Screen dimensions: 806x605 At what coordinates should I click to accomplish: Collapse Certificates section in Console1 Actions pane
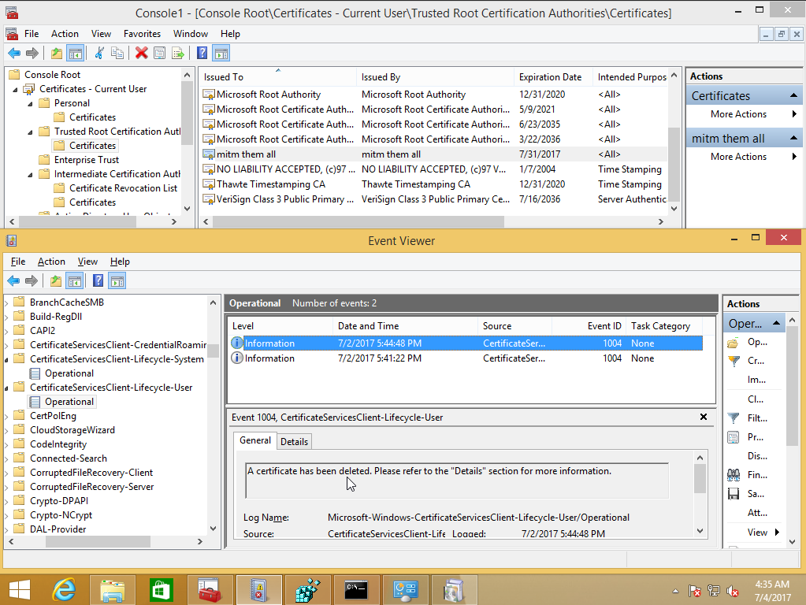pos(793,95)
